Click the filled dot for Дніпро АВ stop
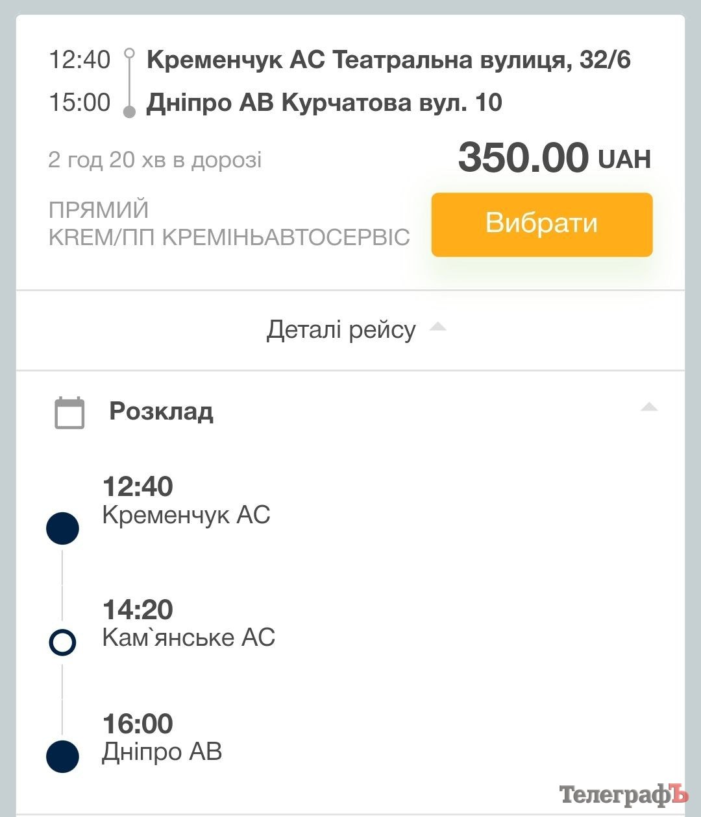Image resolution: width=701 pixels, height=817 pixels. [x=63, y=757]
